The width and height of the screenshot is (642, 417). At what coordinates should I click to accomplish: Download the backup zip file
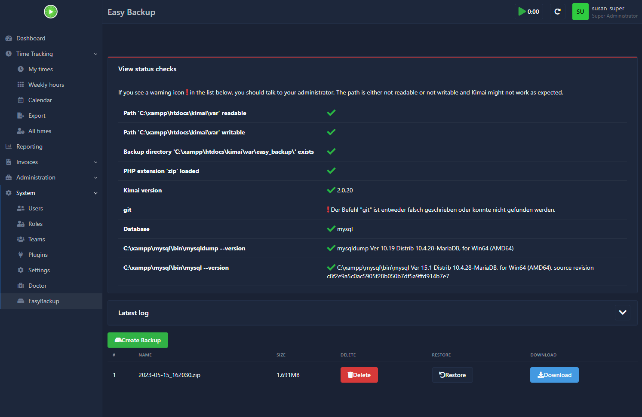pyautogui.click(x=554, y=375)
